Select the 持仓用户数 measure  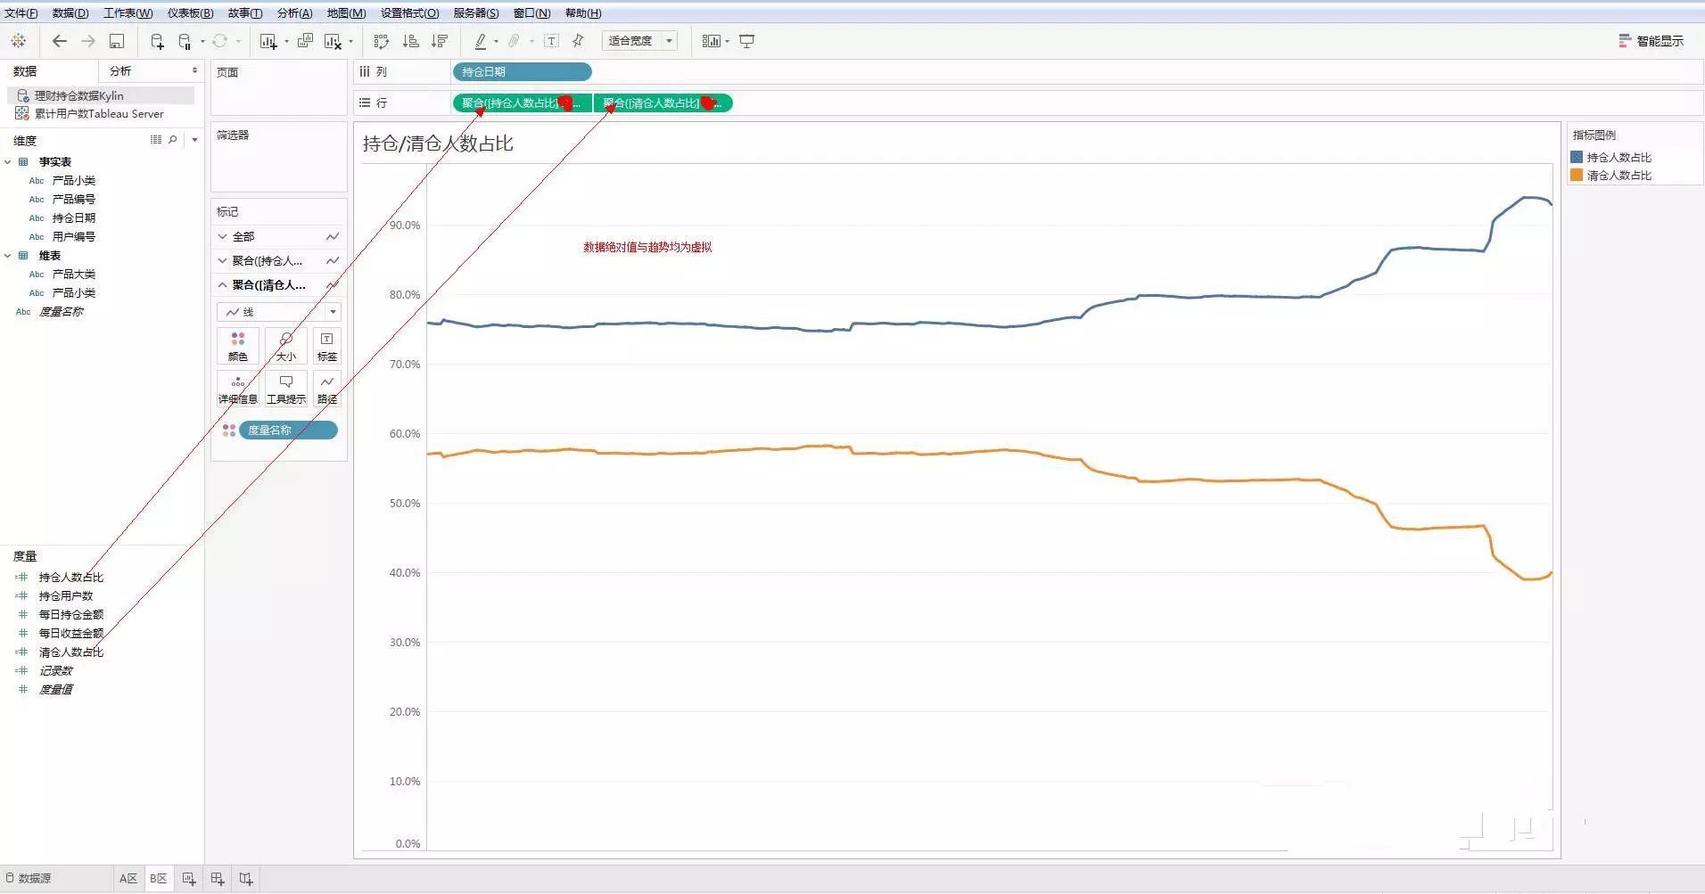66,596
